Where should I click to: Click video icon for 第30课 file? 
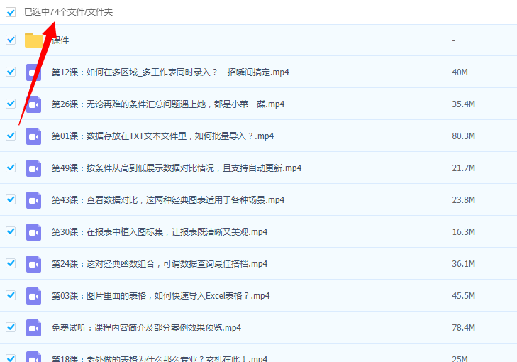click(x=34, y=231)
